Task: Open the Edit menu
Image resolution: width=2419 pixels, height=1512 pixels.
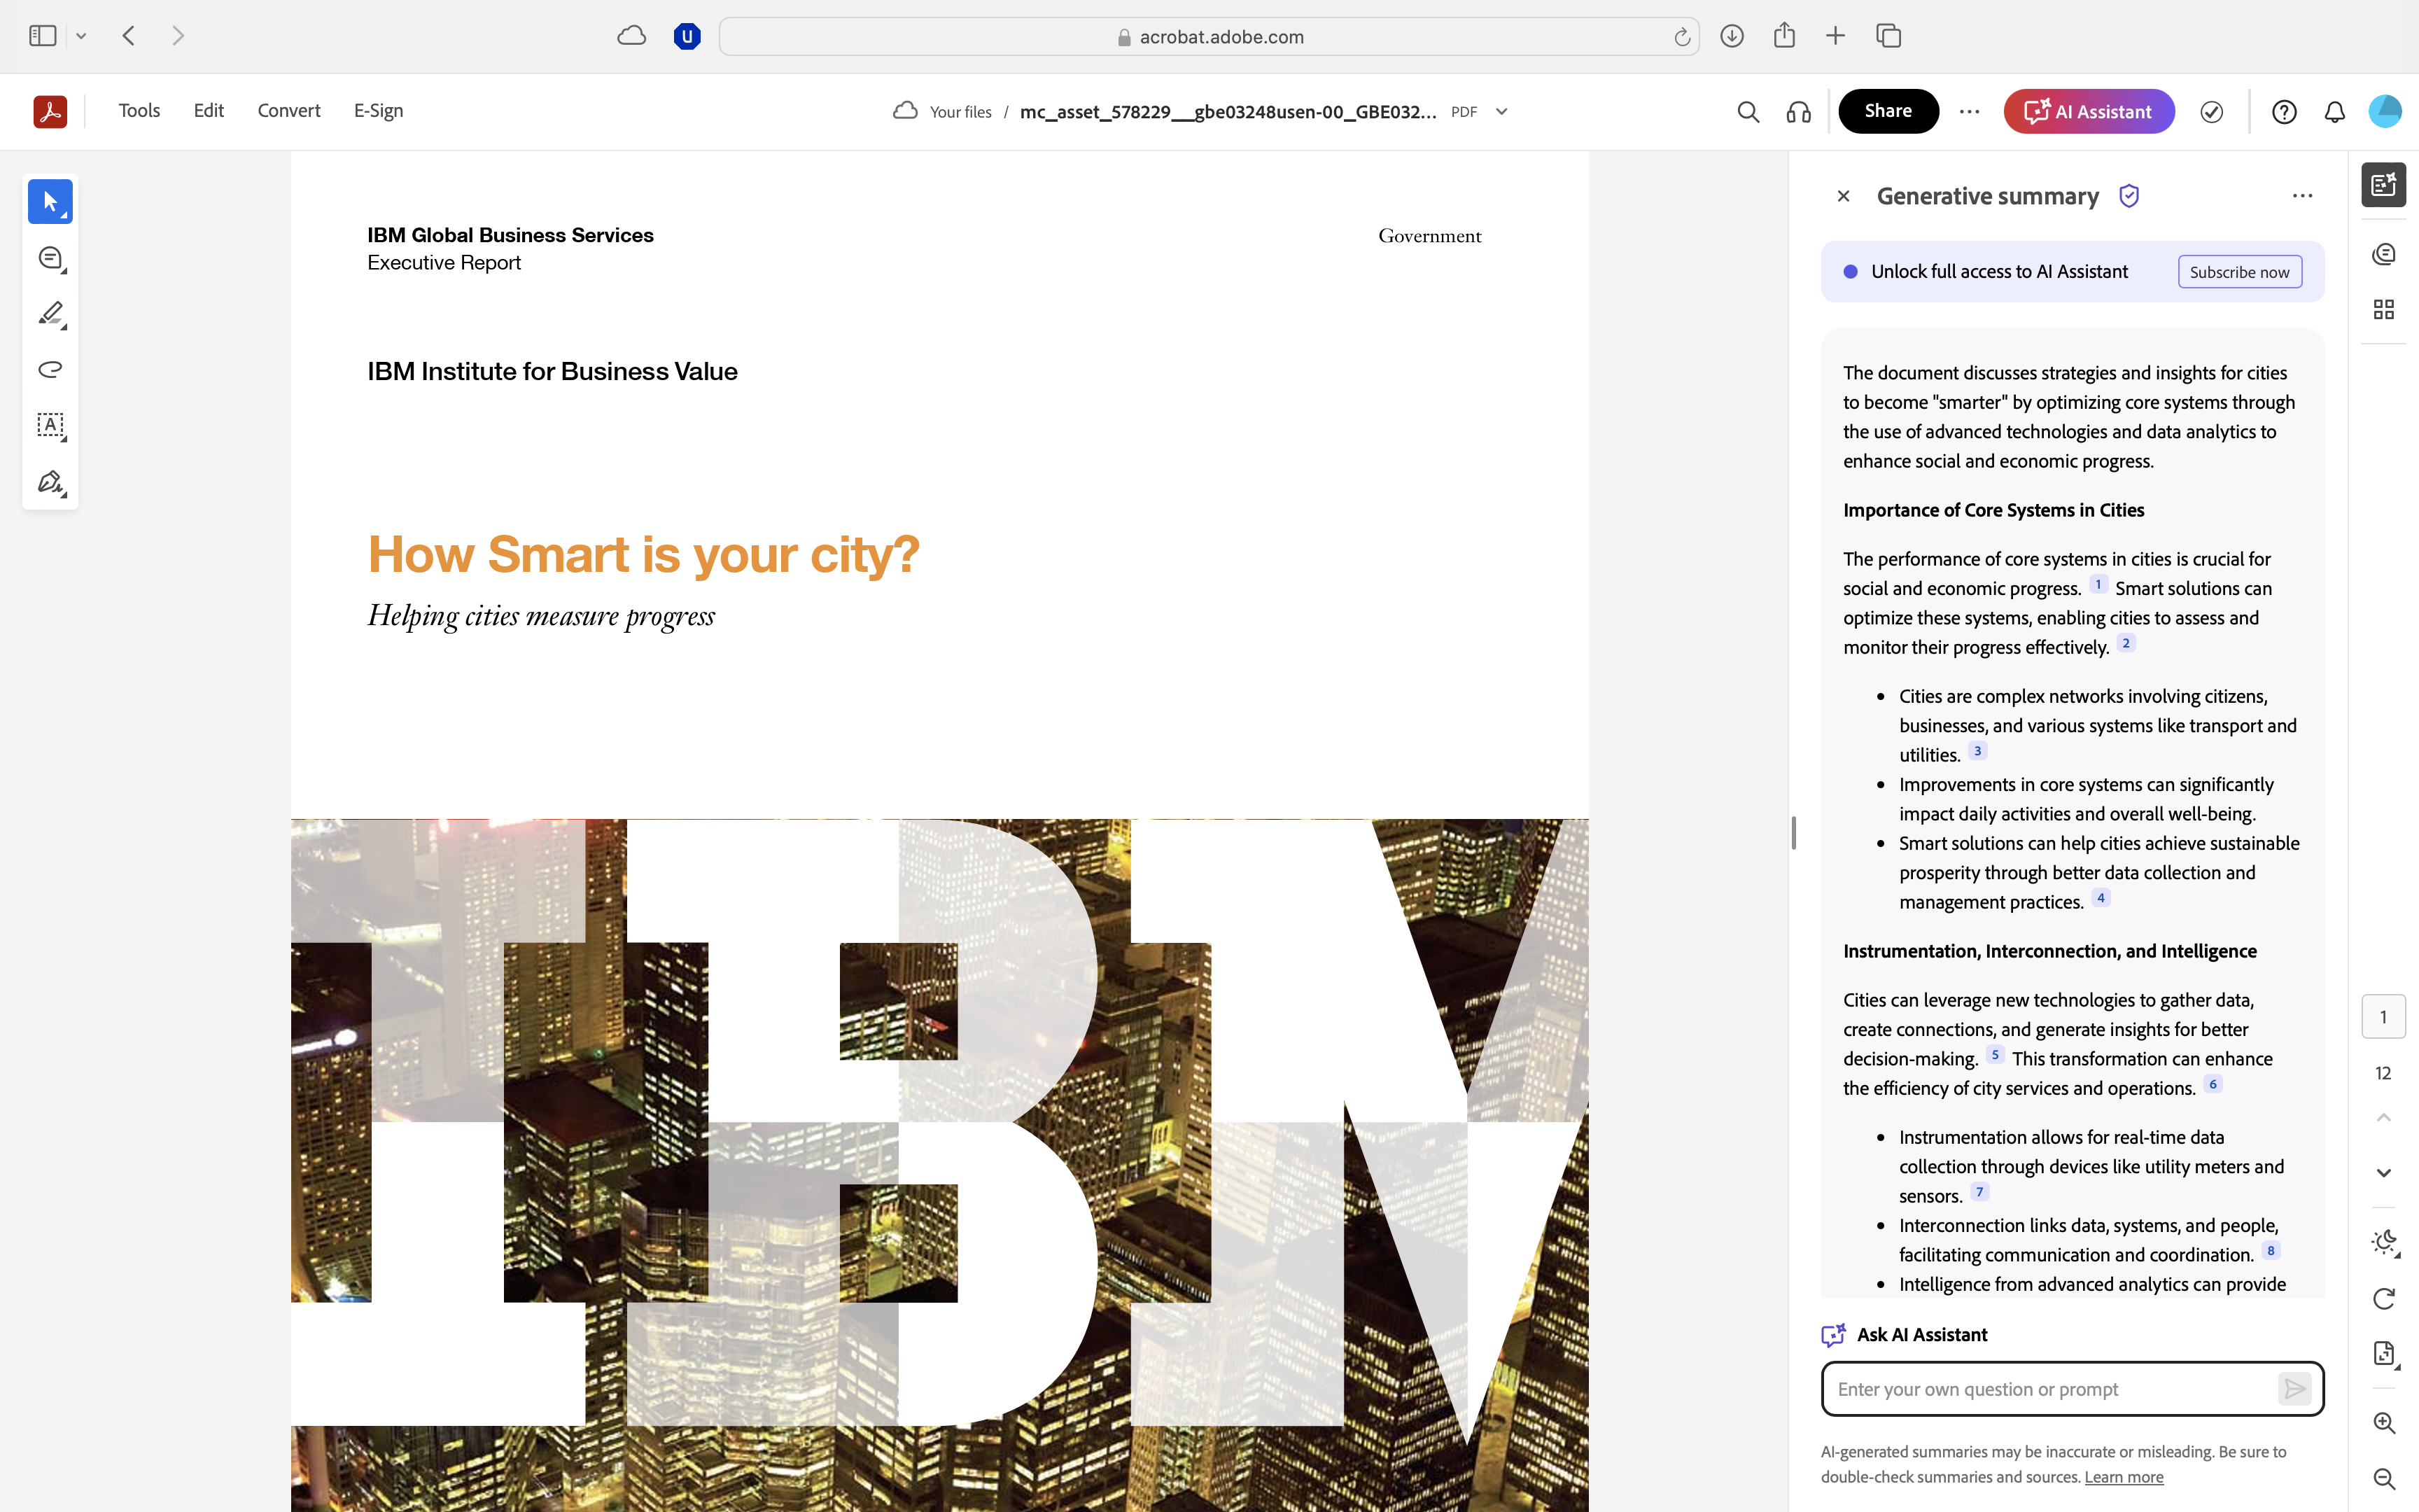Action: [x=208, y=111]
